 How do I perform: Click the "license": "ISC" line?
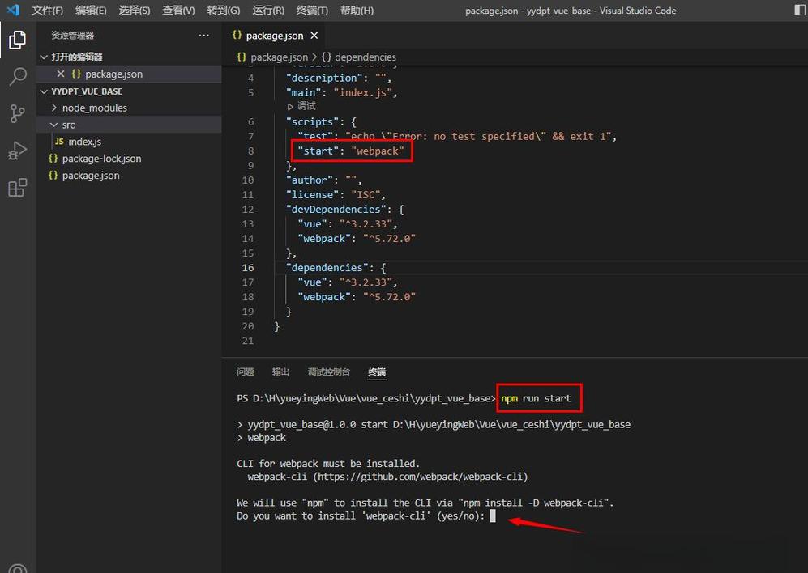point(336,194)
